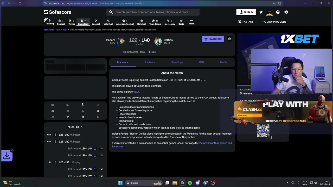This screenshot has width=333, height=187.
Task: Open the NBA league link under score
Action: pos(152,52)
